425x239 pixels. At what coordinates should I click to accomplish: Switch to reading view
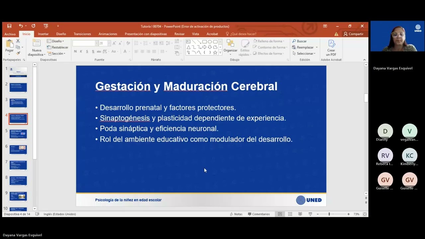click(x=300, y=214)
